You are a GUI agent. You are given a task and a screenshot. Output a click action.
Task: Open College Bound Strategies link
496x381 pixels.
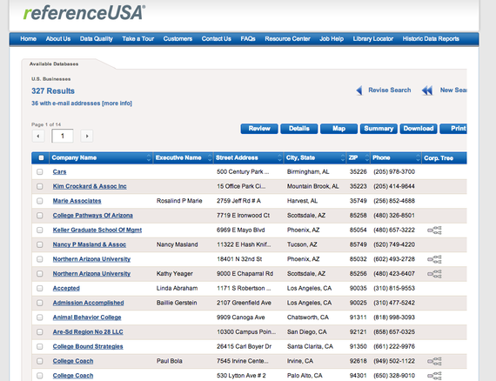point(88,346)
